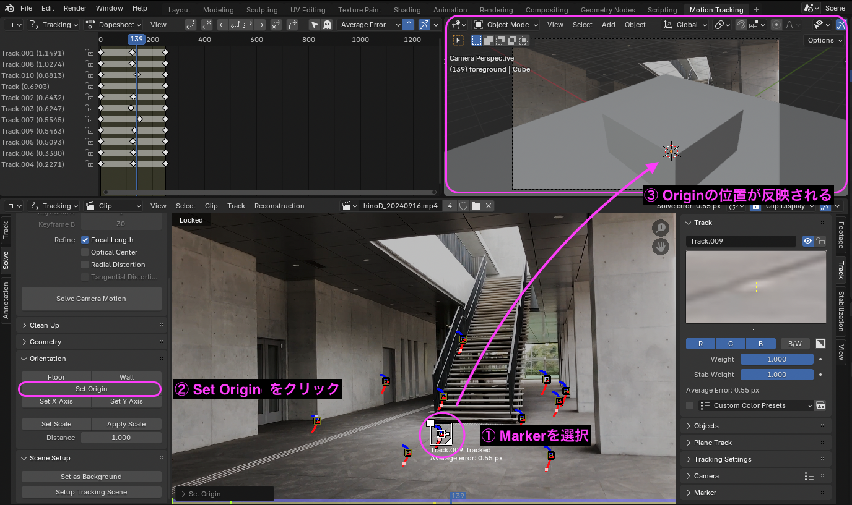Expand the Plane Track panel
This screenshot has height=505, width=852.
(x=755, y=443)
